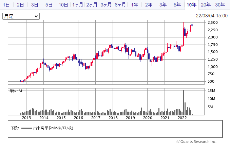Click the 2021 year axis label
This screenshot has width=230, height=146.
[165, 118]
